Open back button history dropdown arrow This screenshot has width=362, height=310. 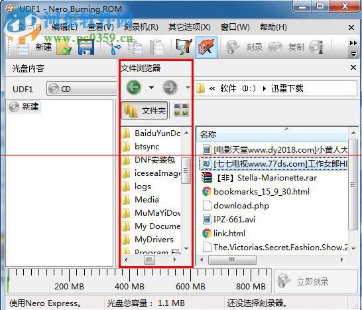pyautogui.click(x=151, y=88)
